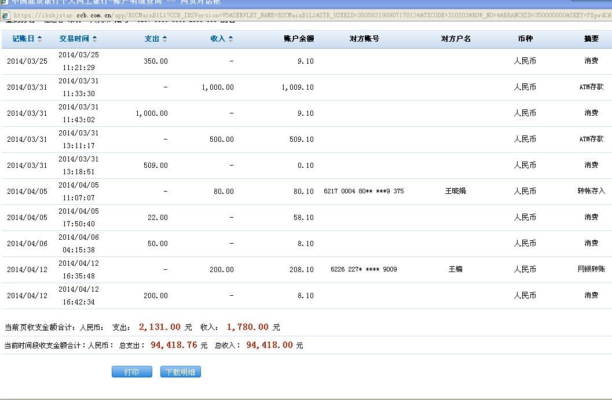Select counterparty name 王晓娟
This screenshot has height=400, width=612.
tap(455, 191)
